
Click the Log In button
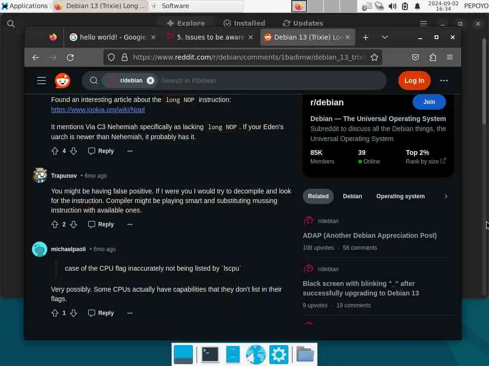414,81
